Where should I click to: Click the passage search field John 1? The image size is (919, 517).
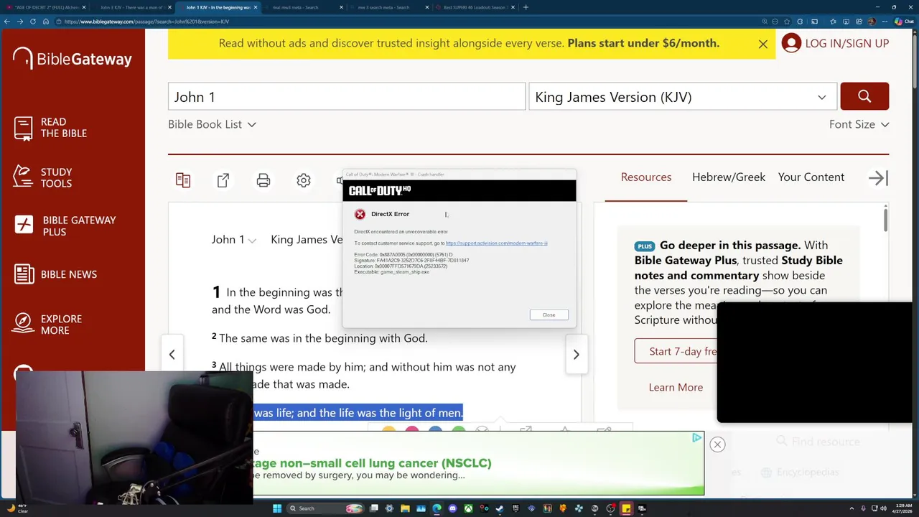347,96
